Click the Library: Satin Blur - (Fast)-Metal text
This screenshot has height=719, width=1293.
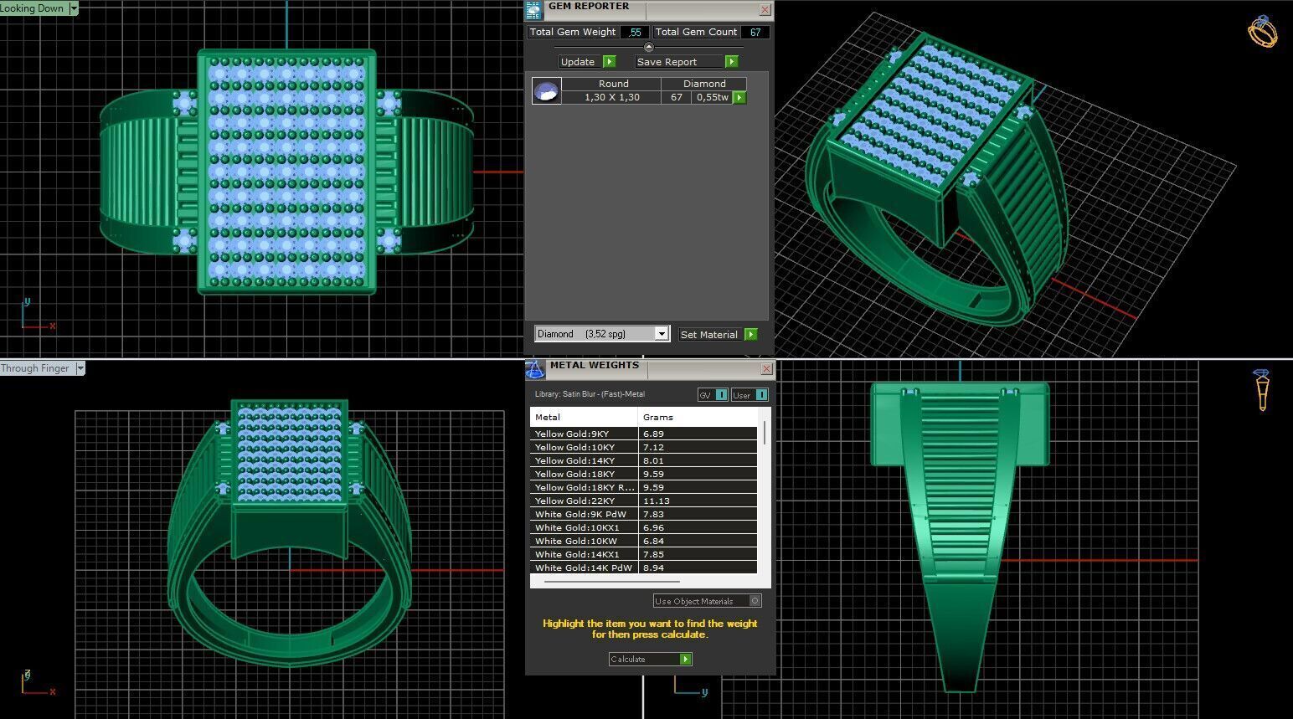[x=590, y=394]
